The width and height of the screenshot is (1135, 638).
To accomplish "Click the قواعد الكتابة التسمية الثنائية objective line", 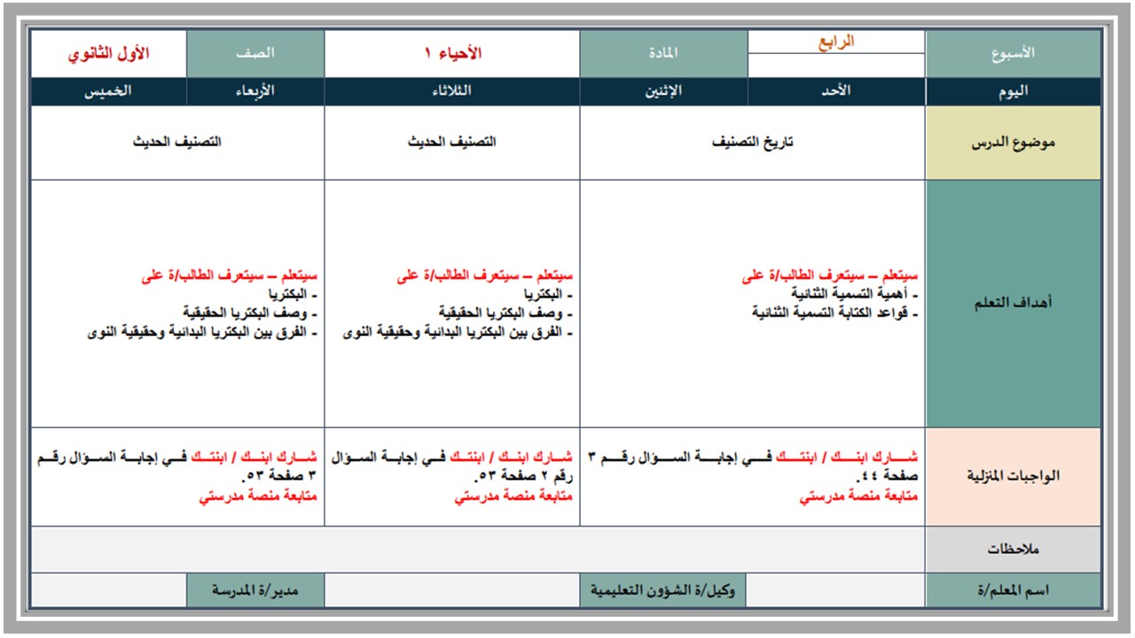I will 835,312.
